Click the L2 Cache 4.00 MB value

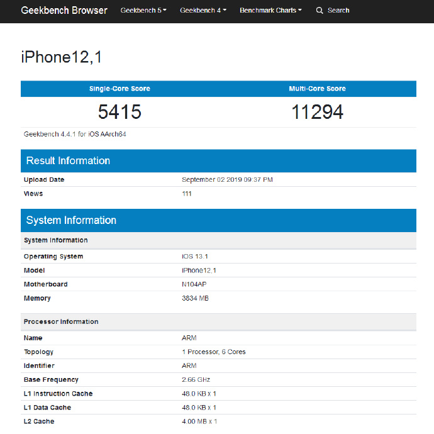pos(199,421)
